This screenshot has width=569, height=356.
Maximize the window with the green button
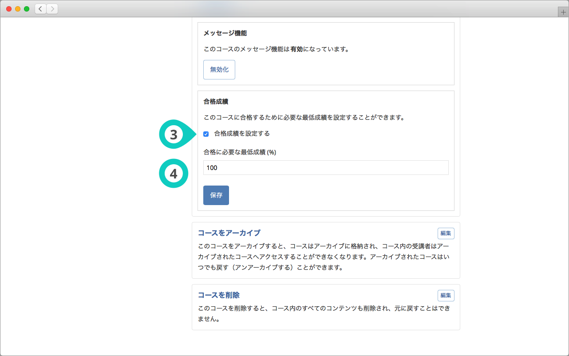click(27, 9)
